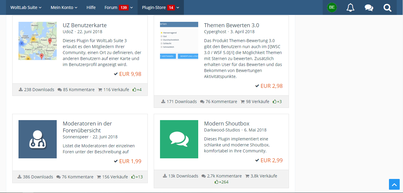
Task: Click the scroll-to-top arrow button
Action: (394, 184)
